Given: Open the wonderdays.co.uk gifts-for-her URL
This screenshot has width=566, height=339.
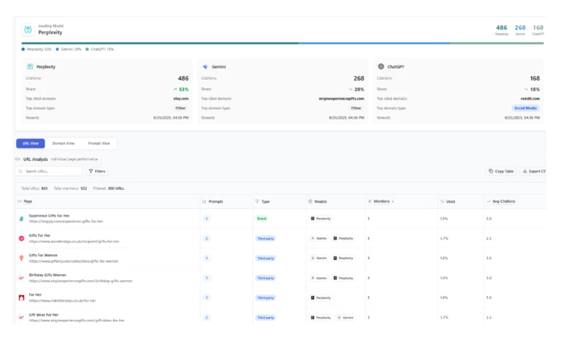Looking at the screenshot, I should click(x=74, y=242).
